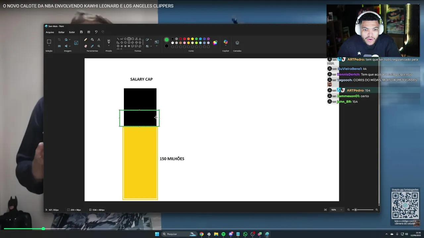The image size is (424, 238).
Task: Expand the Flip dropdown arrow
Action: [70, 46]
